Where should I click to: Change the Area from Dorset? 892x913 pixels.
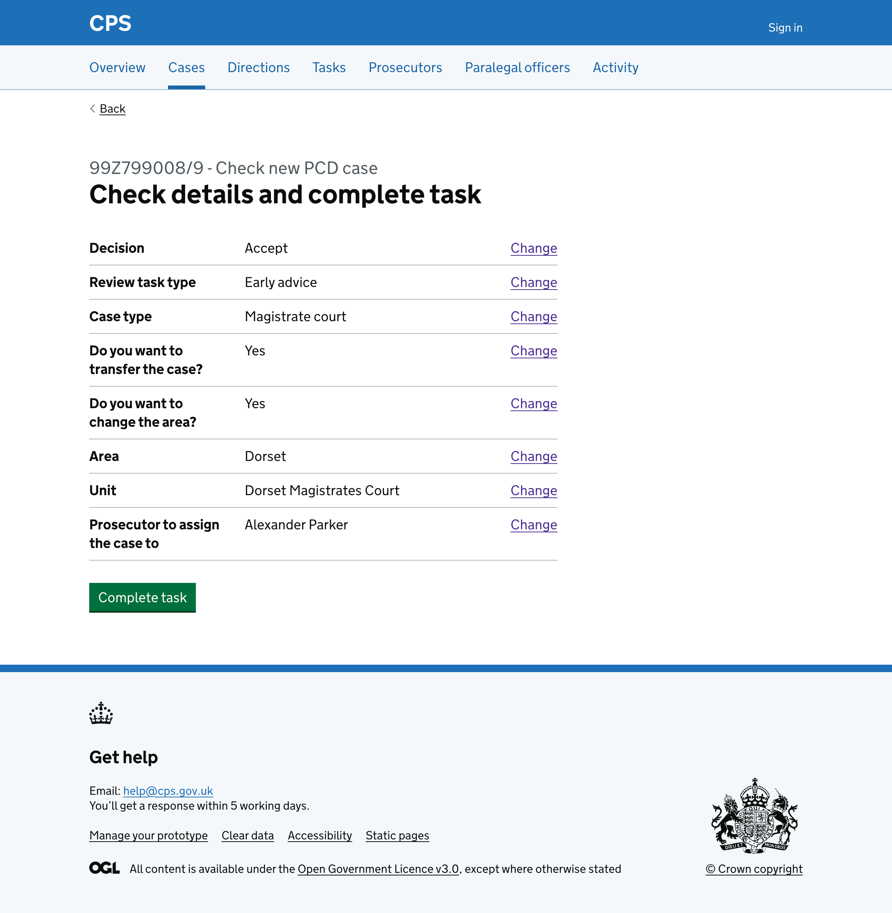[x=534, y=456]
